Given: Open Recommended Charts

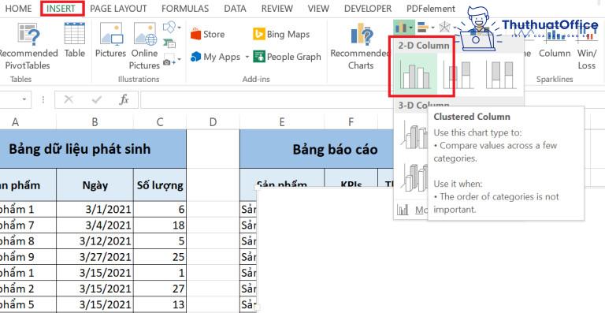Looking at the screenshot, I should click(x=361, y=47).
